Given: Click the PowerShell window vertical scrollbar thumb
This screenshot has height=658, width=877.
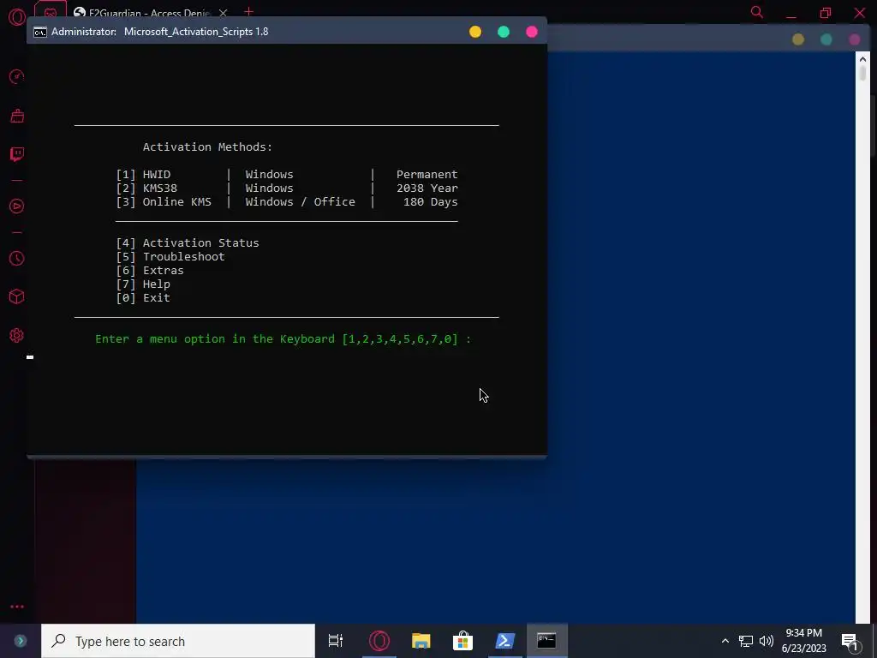Looking at the screenshot, I should pos(863,74).
